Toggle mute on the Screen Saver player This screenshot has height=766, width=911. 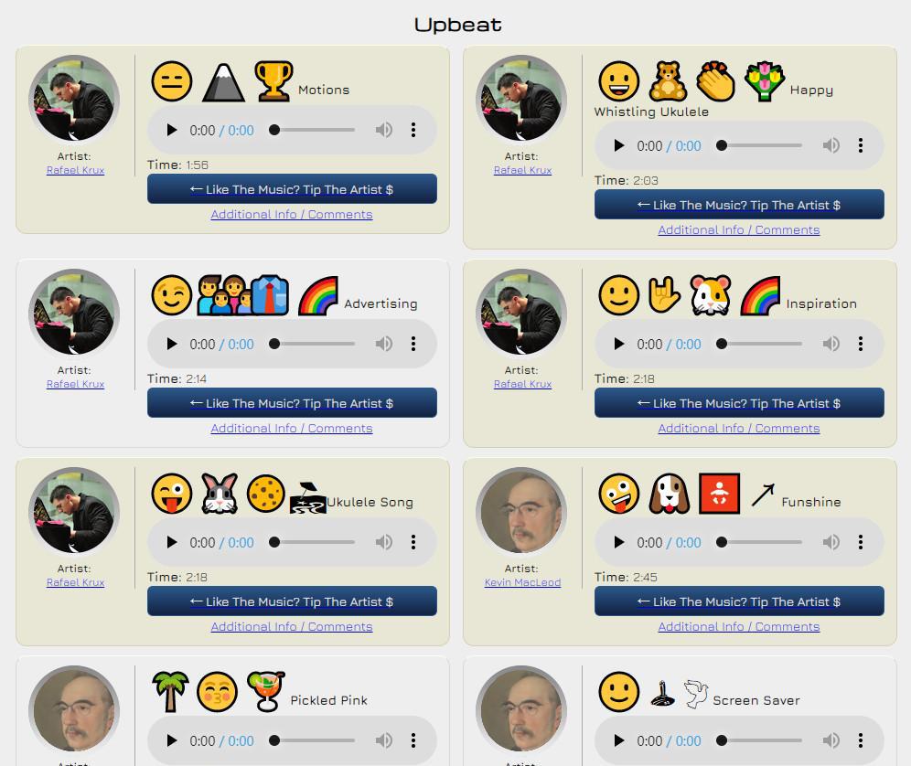point(831,740)
